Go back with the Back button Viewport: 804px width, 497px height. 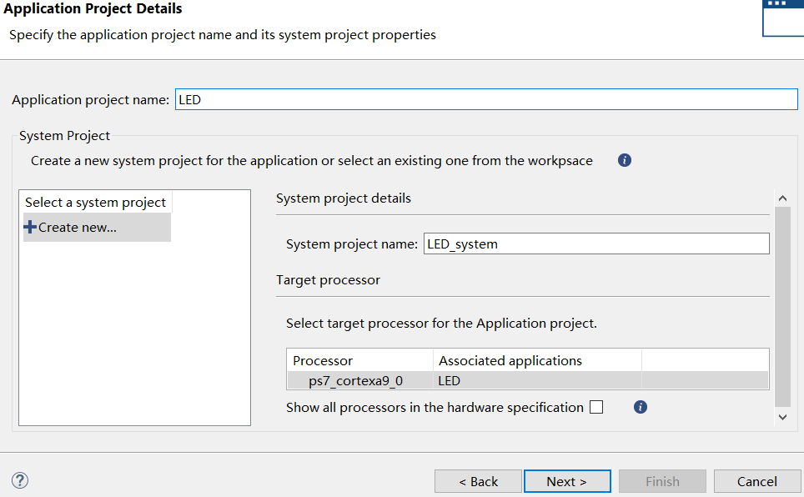[478, 481]
